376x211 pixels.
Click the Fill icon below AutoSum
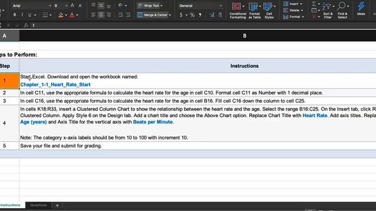(x=314, y=11)
